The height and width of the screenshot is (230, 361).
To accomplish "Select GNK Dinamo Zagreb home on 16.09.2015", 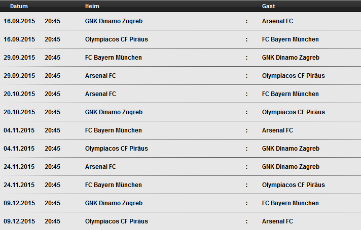I will pyautogui.click(x=114, y=21).
